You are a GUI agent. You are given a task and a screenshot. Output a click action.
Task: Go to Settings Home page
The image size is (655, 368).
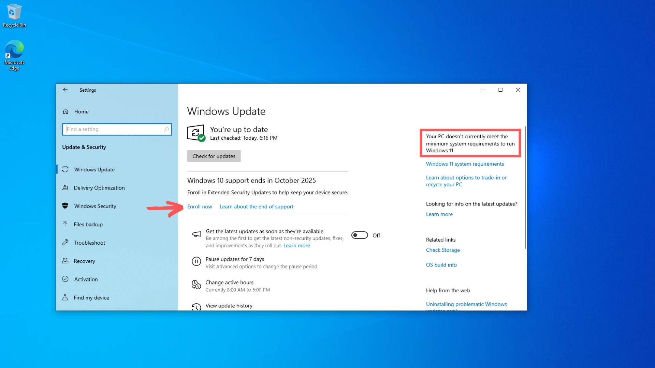point(81,111)
